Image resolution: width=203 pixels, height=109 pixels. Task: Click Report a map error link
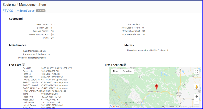pyautogui.click(x=194, y=107)
